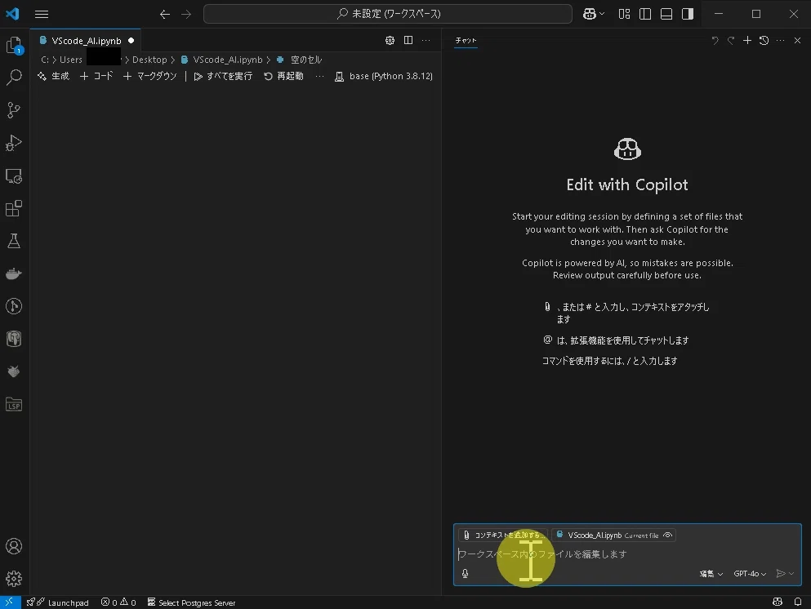Toggle VScode_AI.ipynb current file context eye

668,535
